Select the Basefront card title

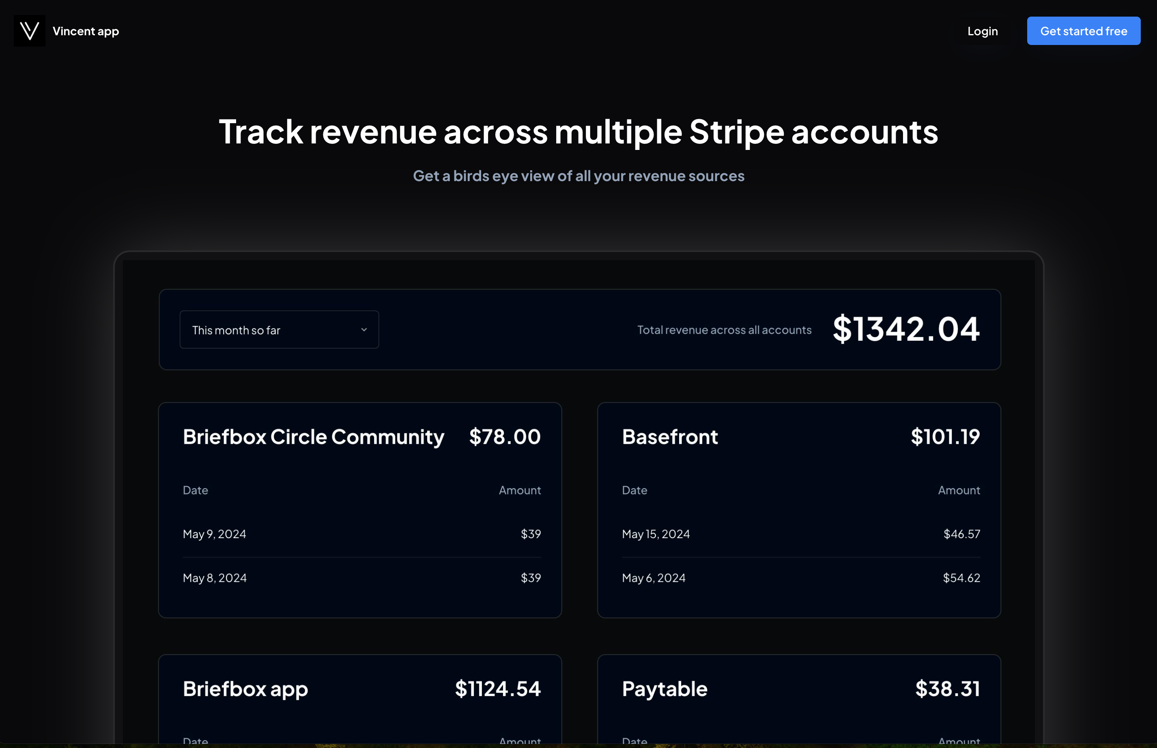[670, 437]
